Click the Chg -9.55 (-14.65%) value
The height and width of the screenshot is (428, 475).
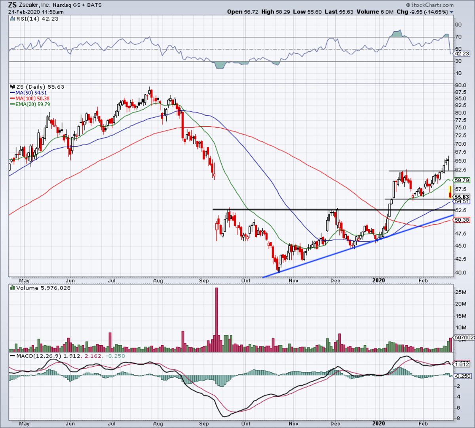[x=422, y=12]
